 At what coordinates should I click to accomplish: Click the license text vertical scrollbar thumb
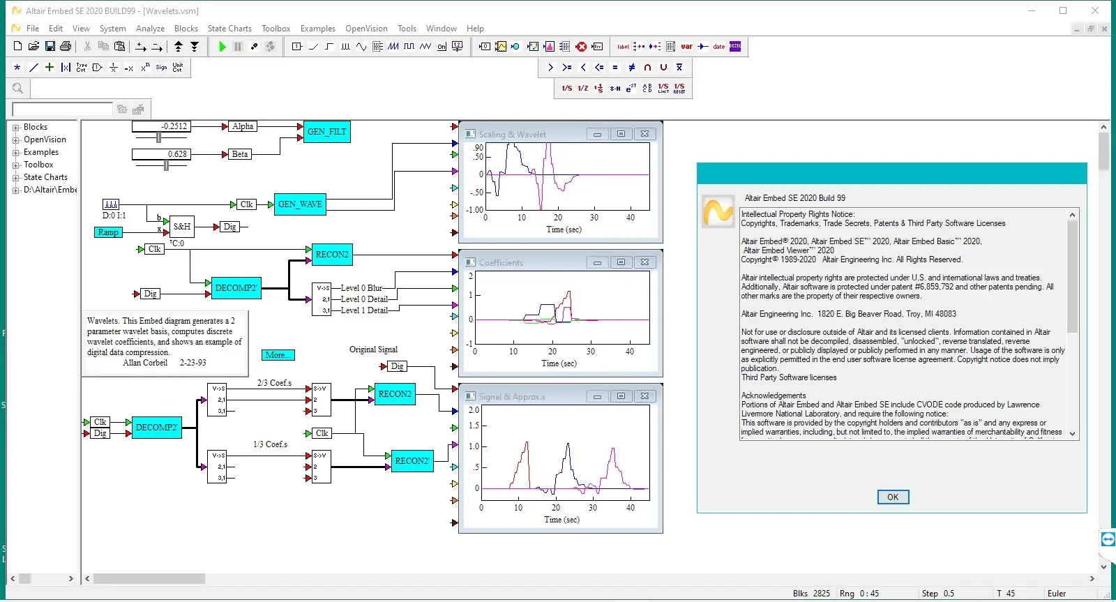tap(1073, 277)
